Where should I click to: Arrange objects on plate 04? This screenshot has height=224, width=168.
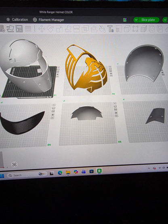(53, 111)
